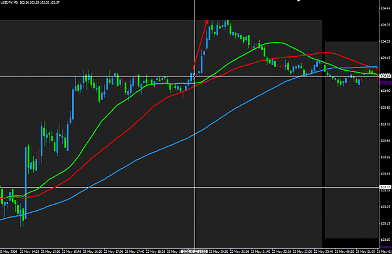Click the 104.15 price scale label

385,58
